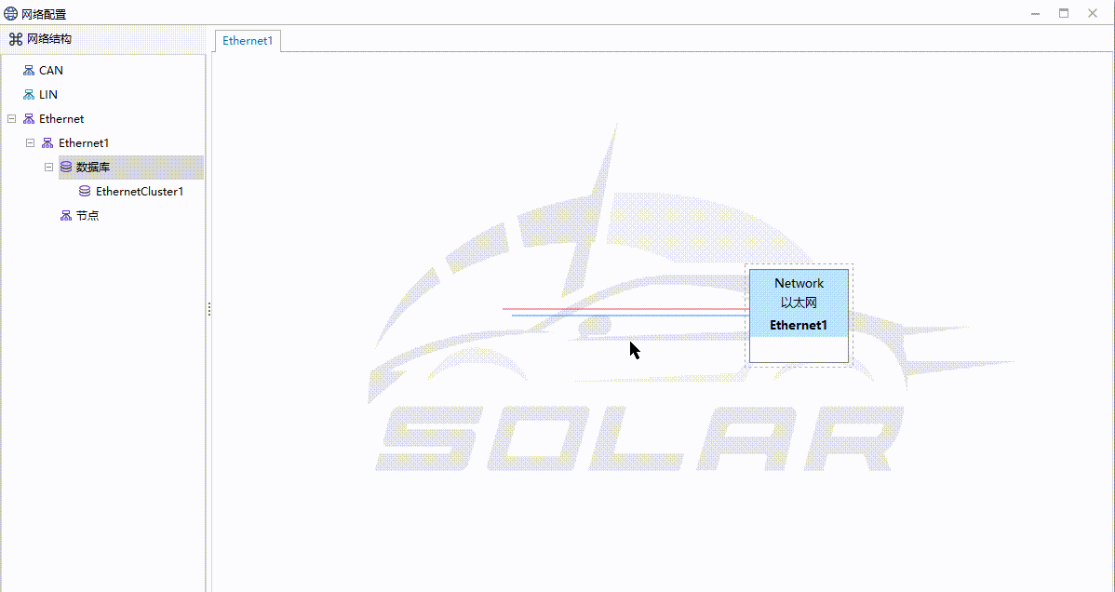Close the 网络配置 window
1115x592 pixels.
tap(1093, 14)
